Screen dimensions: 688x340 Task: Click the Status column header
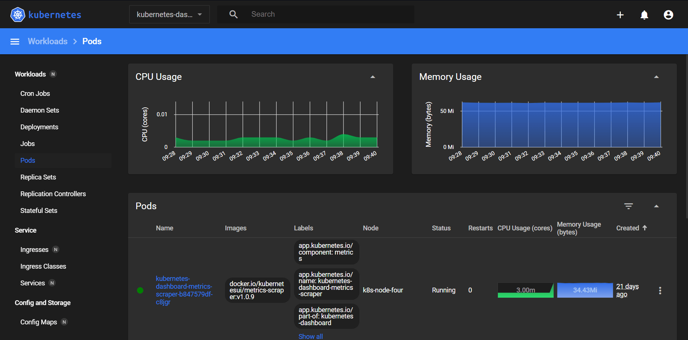441,228
